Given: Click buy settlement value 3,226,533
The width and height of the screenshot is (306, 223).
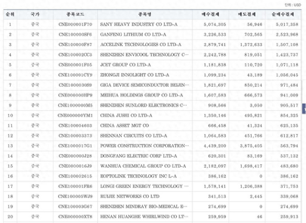Looking at the screenshot, I should point(215,34).
